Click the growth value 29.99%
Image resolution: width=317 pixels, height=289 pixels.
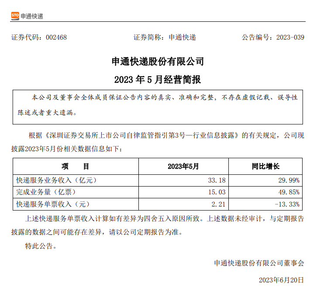click(x=289, y=180)
